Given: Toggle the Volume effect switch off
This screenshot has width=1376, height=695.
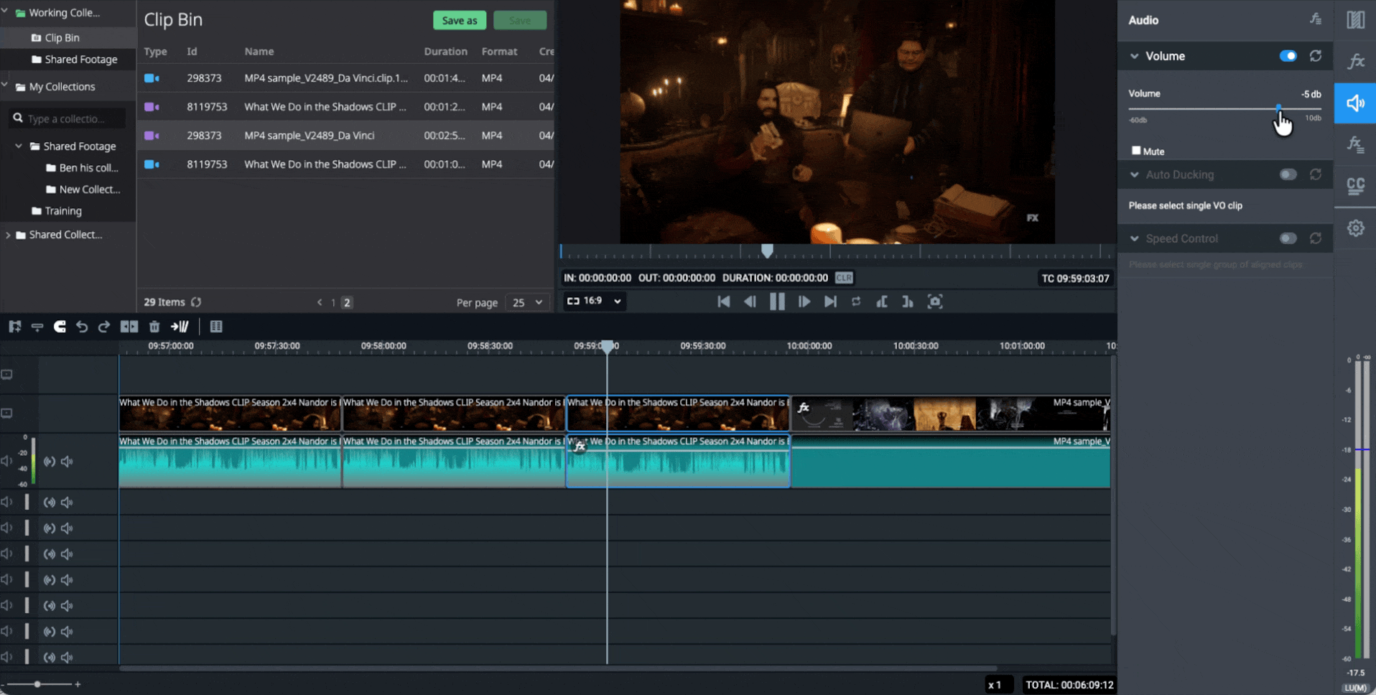Looking at the screenshot, I should coord(1288,56).
